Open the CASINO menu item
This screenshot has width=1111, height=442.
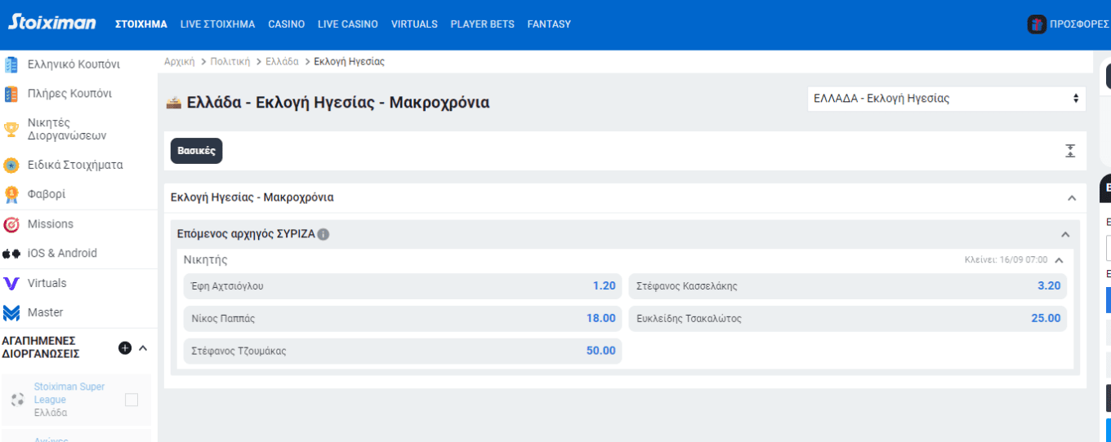point(286,24)
